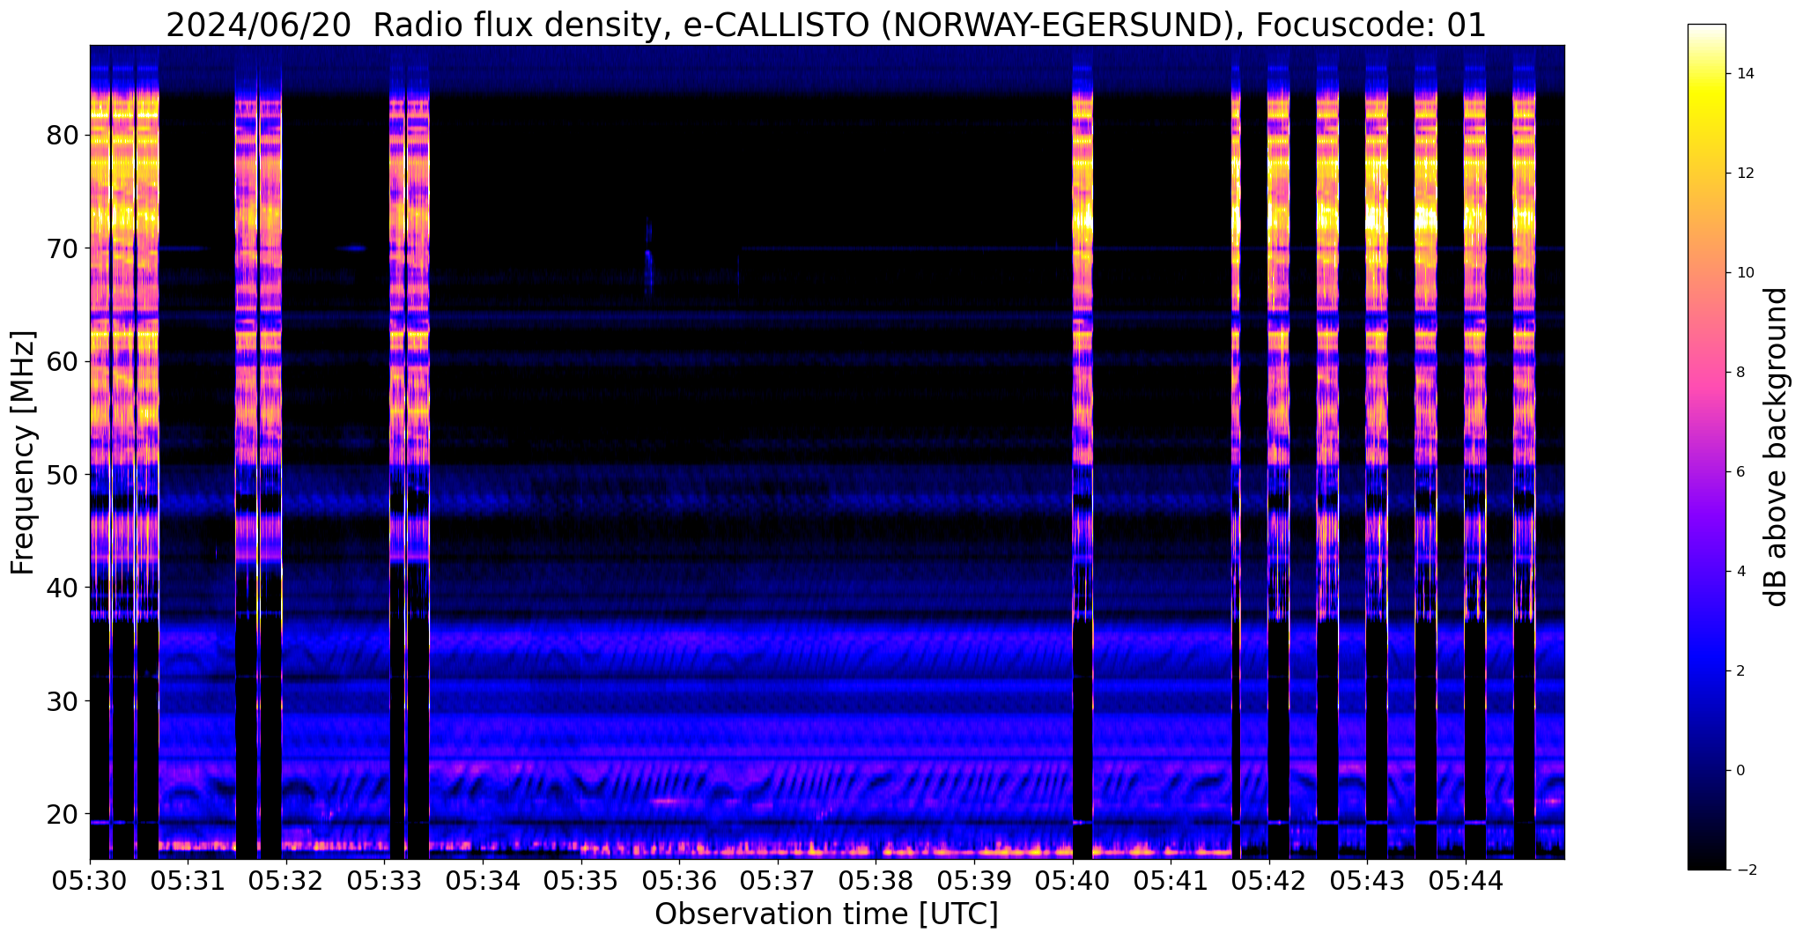Click the 05:36 time tick label
The image size is (1803, 940).
680,880
